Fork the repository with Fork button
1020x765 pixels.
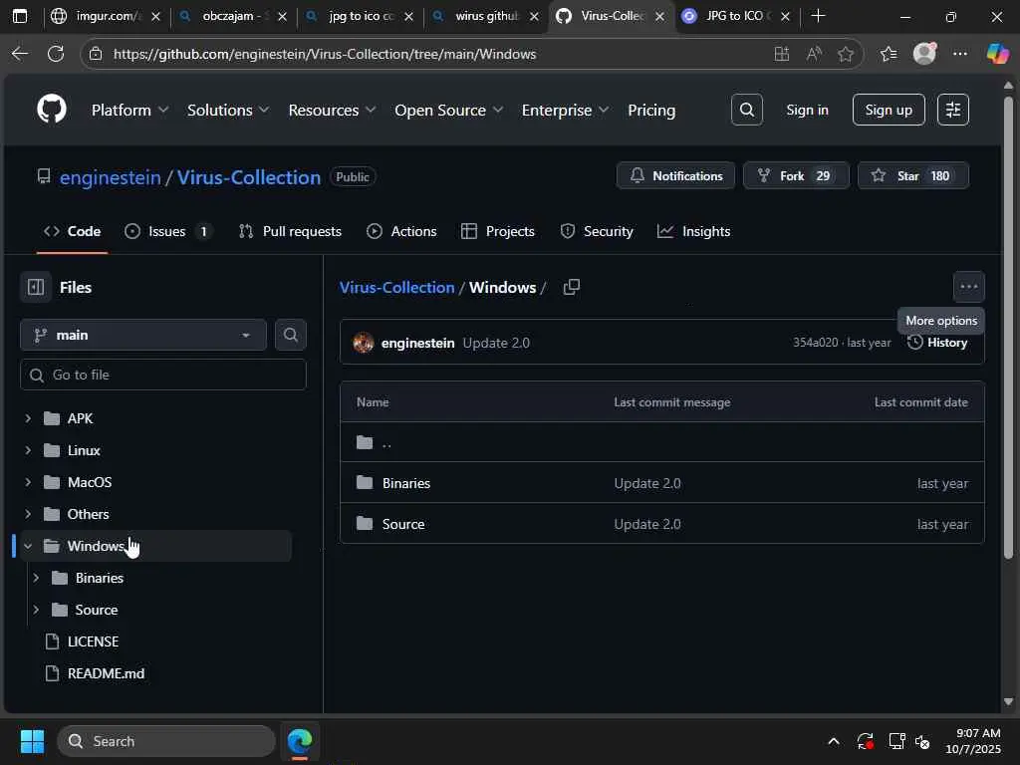click(796, 175)
